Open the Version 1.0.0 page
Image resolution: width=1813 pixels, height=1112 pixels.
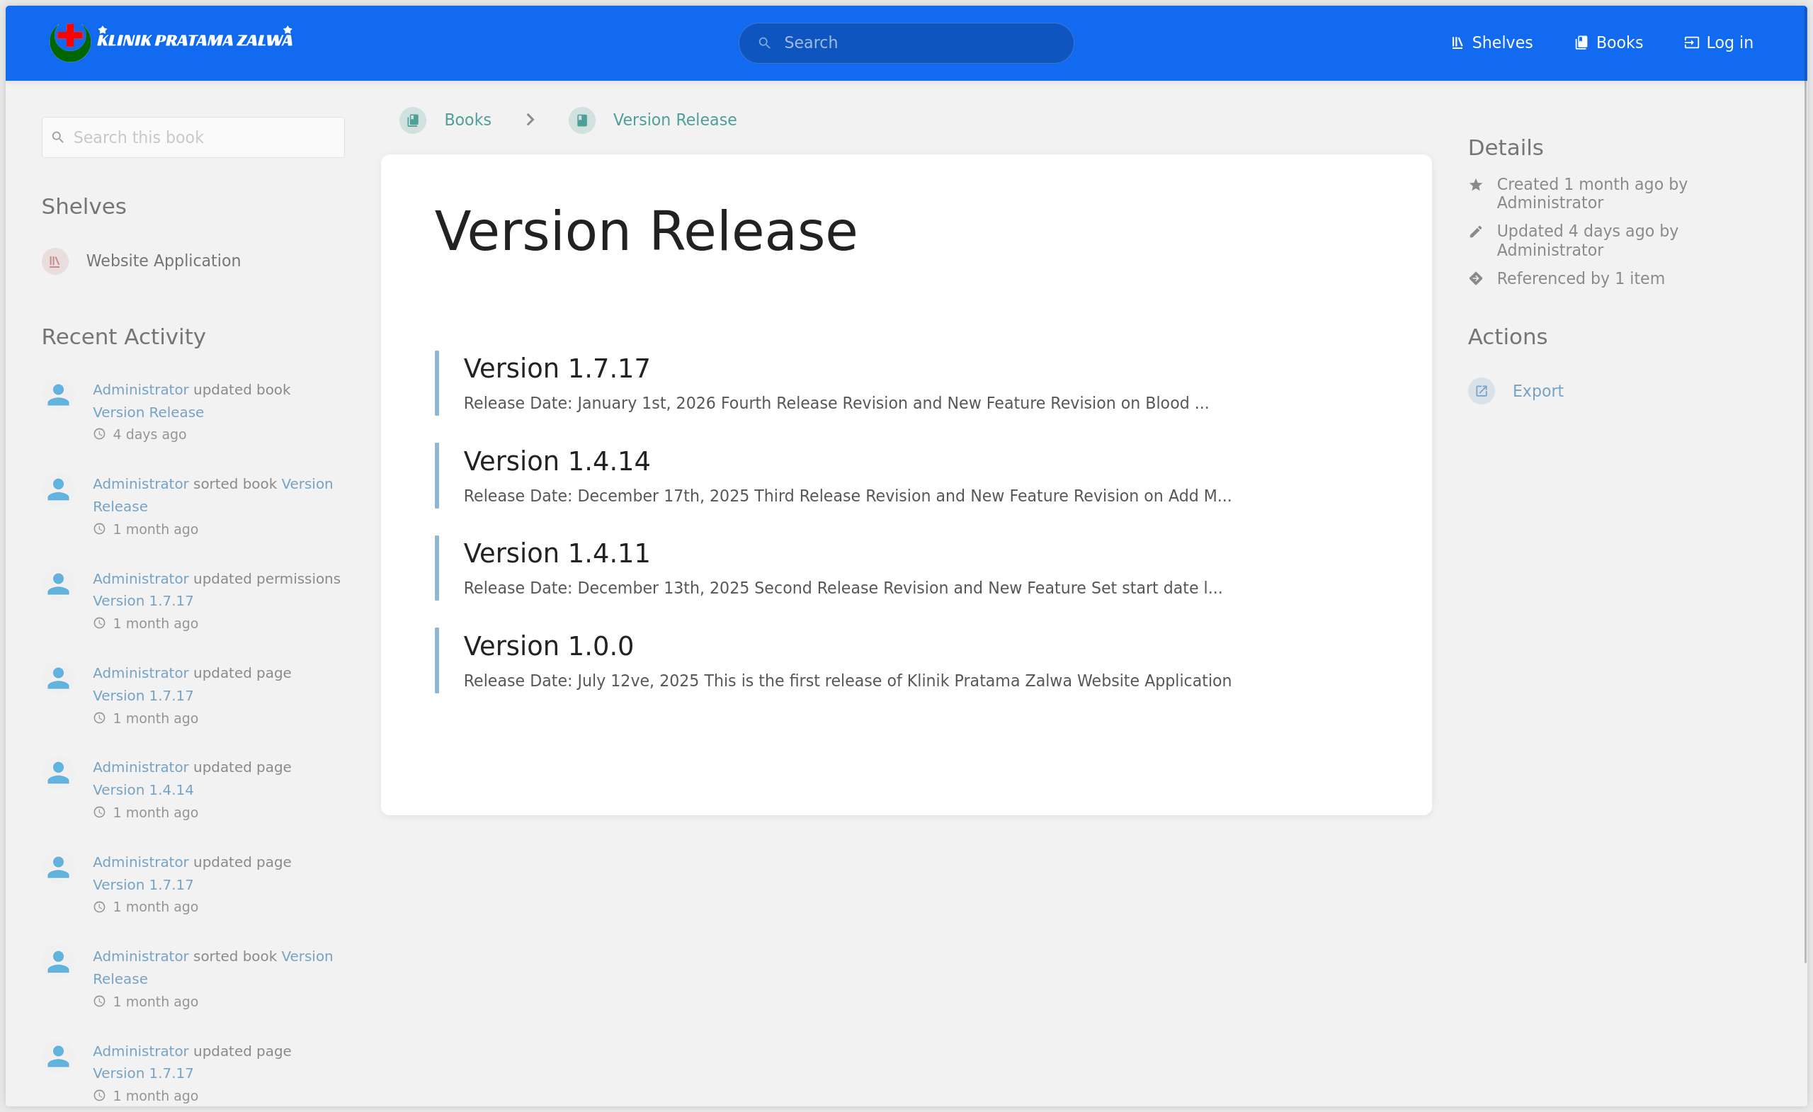[548, 646]
